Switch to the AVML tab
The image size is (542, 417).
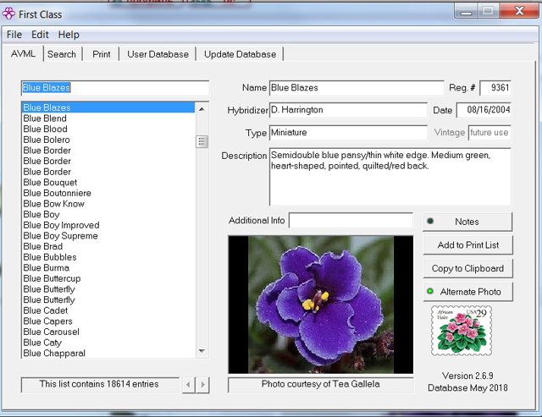click(x=23, y=54)
